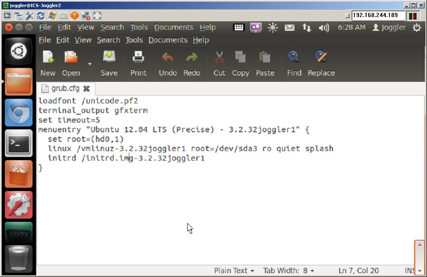Open the power session gear menu
This screenshot has height=277, width=427.
[x=417, y=28]
